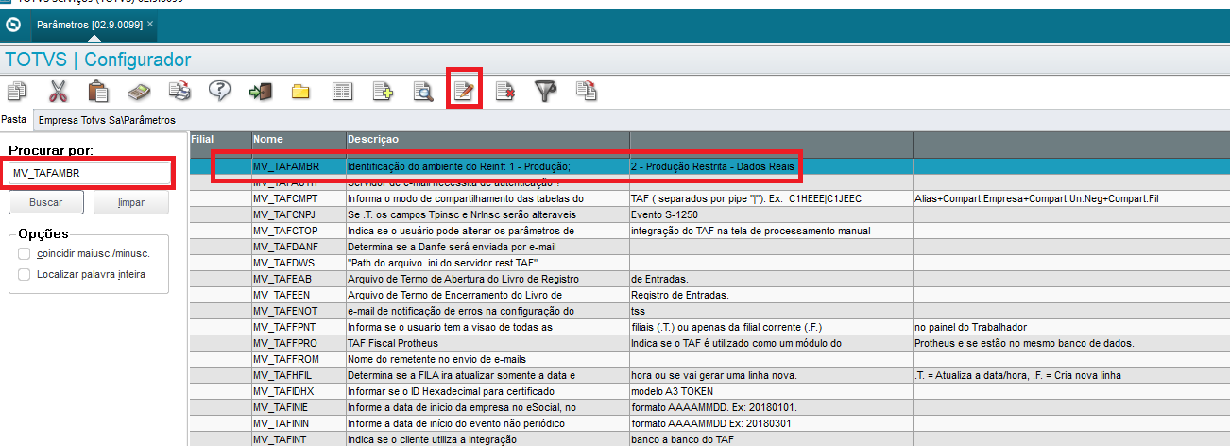Toggle coincidir maiusc./minusc. checkbox

25,253
